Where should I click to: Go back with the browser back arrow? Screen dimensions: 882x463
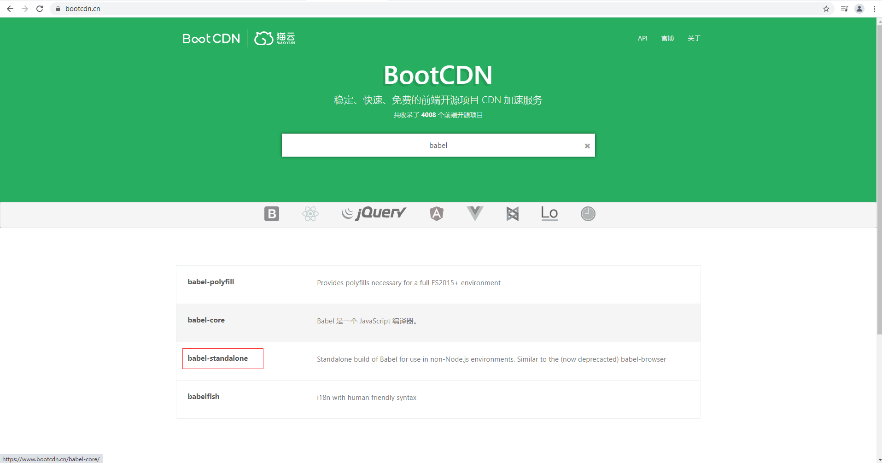pyautogui.click(x=10, y=9)
